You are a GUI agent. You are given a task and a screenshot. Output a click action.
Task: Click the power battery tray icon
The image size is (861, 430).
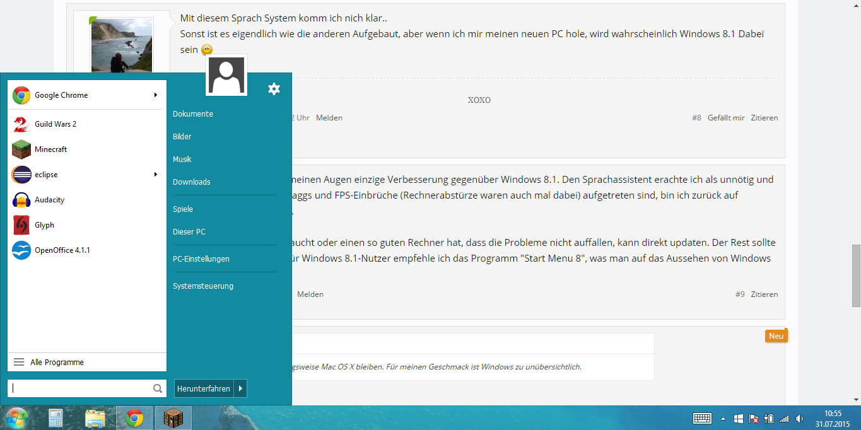(769, 419)
